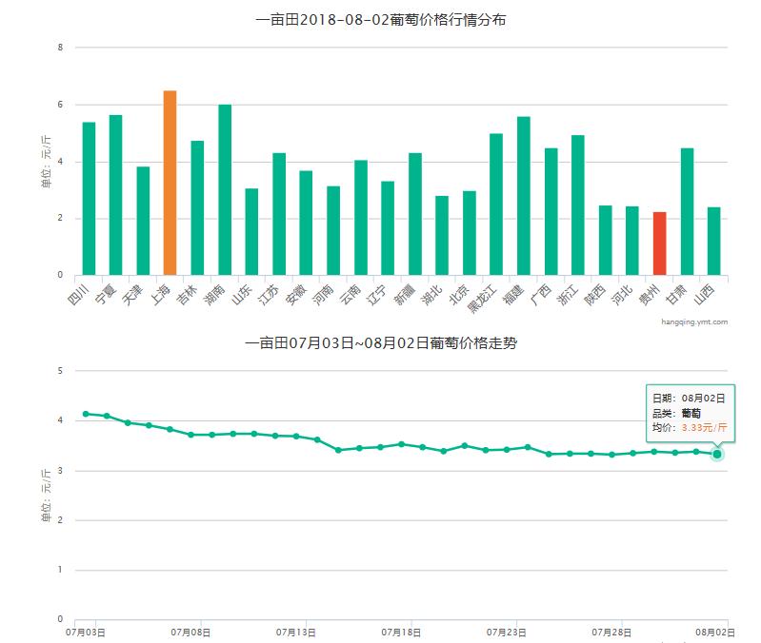
Task: Click the 07月08日 x-axis label
Action: pos(190,633)
